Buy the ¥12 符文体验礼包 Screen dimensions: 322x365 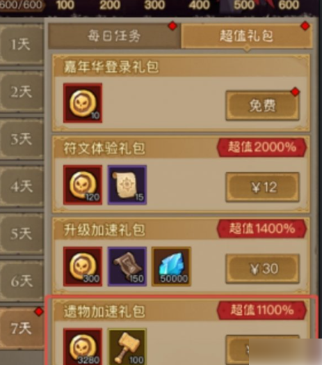coord(262,187)
